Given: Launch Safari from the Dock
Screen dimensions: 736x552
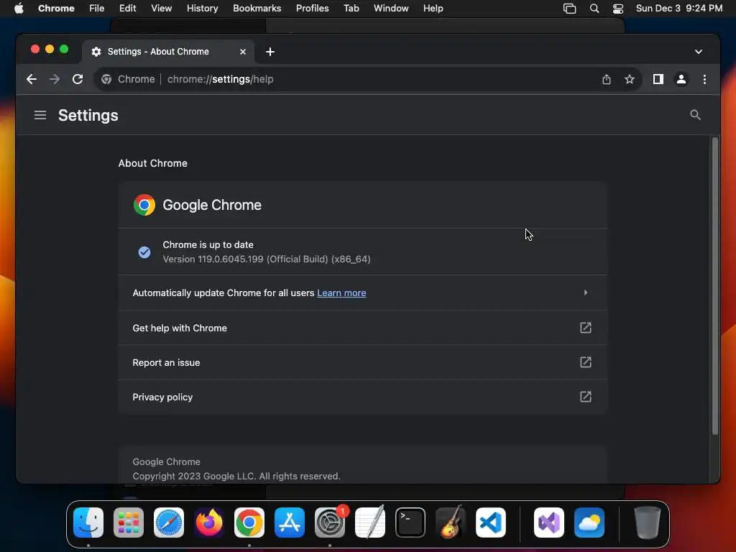Looking at the screenshot, I should coord(168,523).
